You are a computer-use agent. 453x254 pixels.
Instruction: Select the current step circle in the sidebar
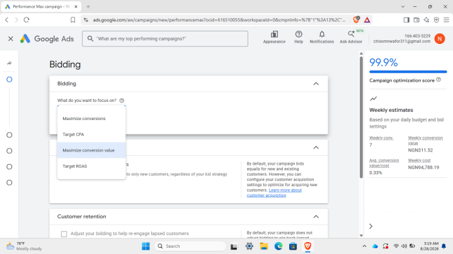pyautogui.click(x=9, y=79)
